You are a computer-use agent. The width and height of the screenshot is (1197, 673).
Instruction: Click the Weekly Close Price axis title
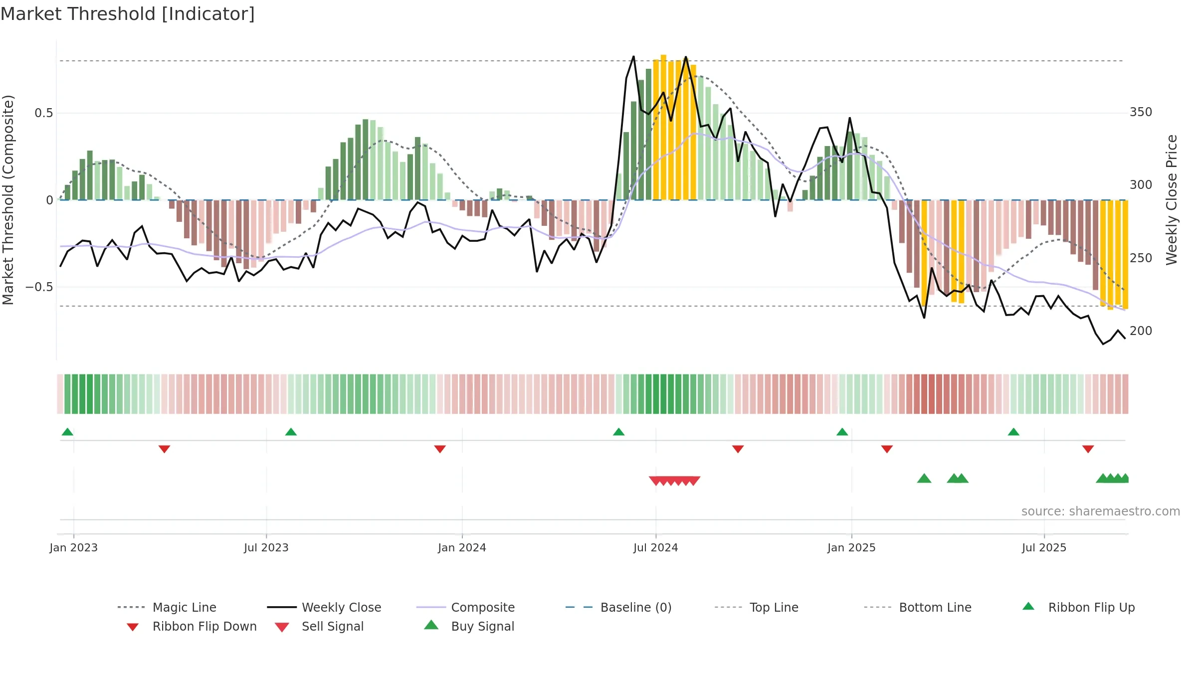click(1172, 199)
